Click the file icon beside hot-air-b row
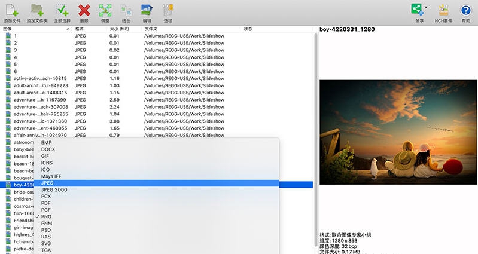 coord(8,241)
